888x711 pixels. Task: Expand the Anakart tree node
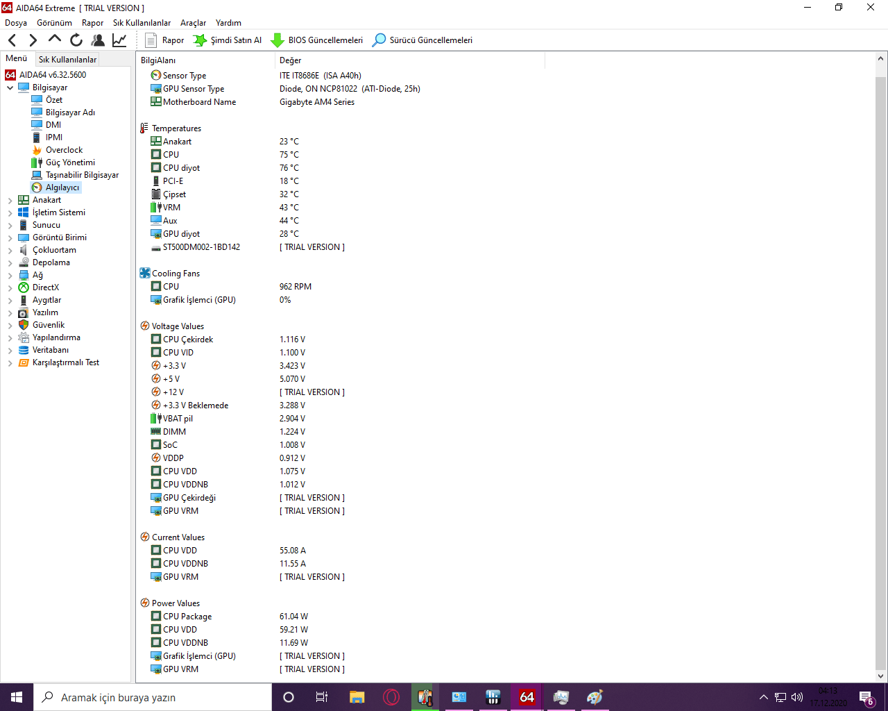(10, 200)
